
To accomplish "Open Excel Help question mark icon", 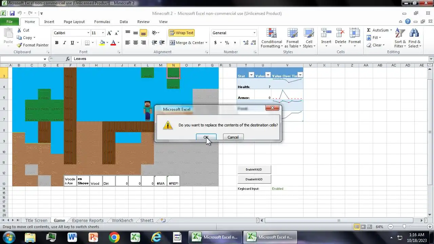I will 408,21.
